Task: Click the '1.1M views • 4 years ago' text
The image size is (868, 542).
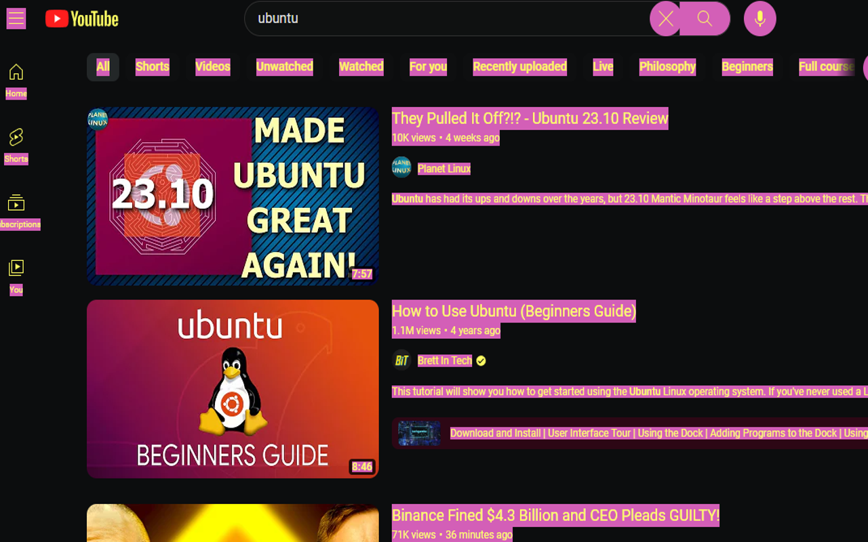Action: point(446,331)
